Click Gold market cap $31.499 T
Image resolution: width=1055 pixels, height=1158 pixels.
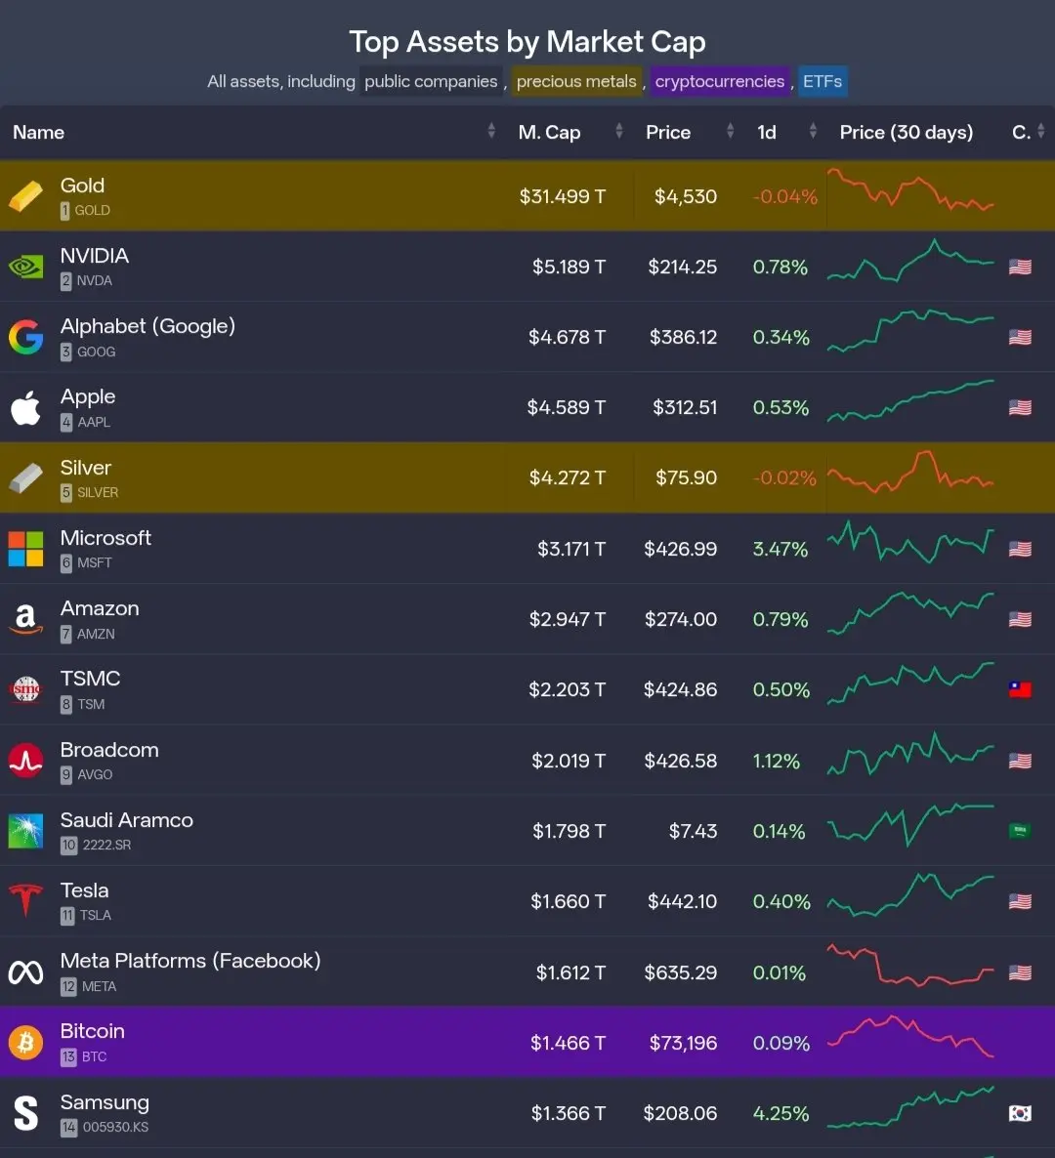click(563, 196)
